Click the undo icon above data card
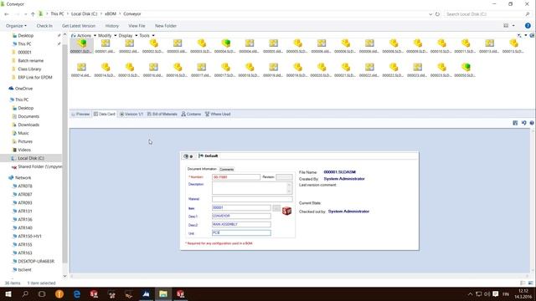This screenshot has width=536, height=301. [x=523, y=123]
